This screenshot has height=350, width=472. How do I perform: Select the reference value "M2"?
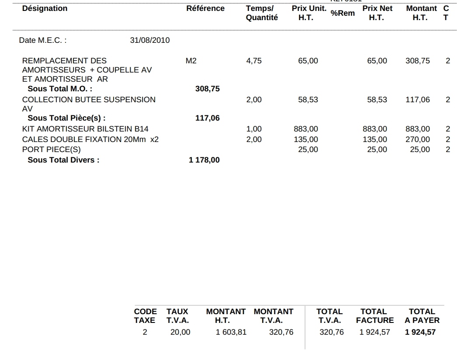[191, 61]
